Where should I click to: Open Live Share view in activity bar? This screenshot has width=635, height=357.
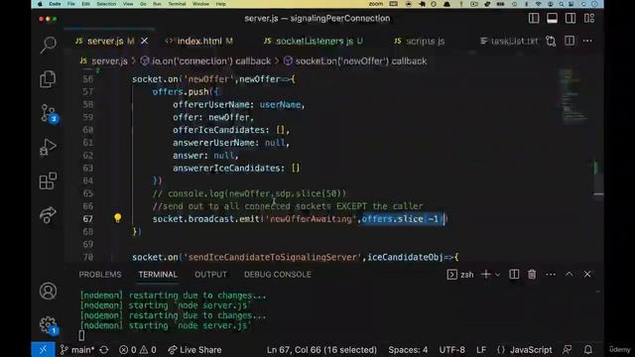48,215
